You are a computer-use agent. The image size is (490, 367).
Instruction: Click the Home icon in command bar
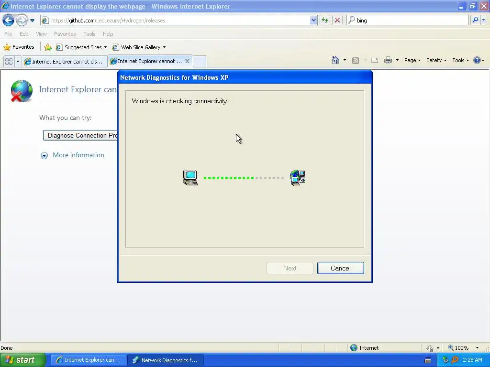(335, 60)
